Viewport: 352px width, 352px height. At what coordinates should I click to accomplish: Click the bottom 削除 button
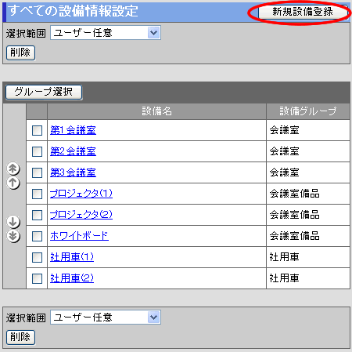pos(20,337)
